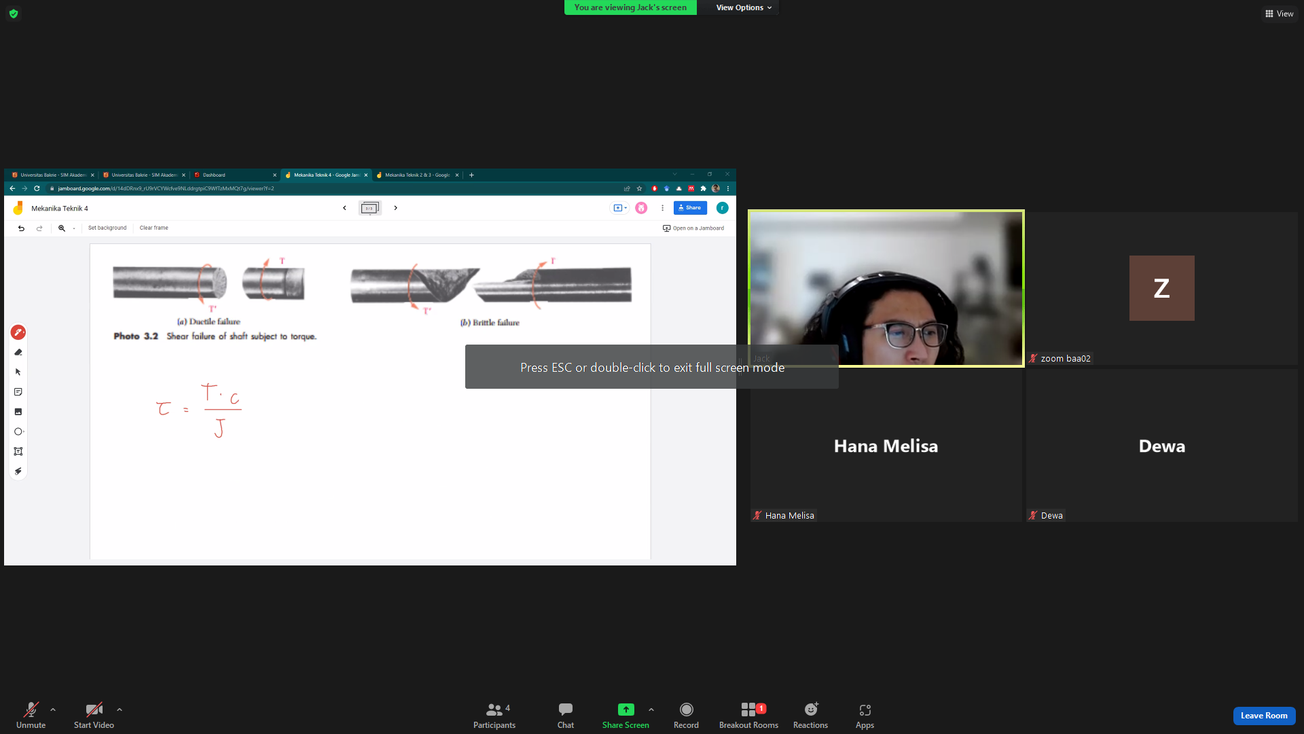Viewport: 1304px width, 734px height.
Task: Click the Add image tool in Jamboard
Action: pyautogui.click(x=18, y=412)
